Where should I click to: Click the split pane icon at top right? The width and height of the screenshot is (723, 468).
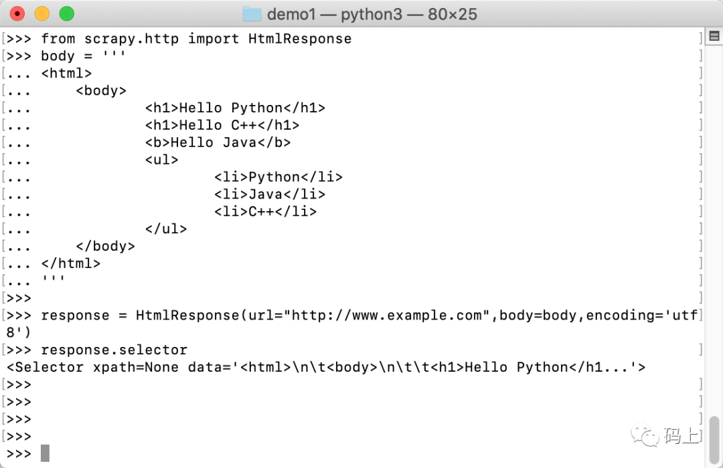tap(714, 36)
